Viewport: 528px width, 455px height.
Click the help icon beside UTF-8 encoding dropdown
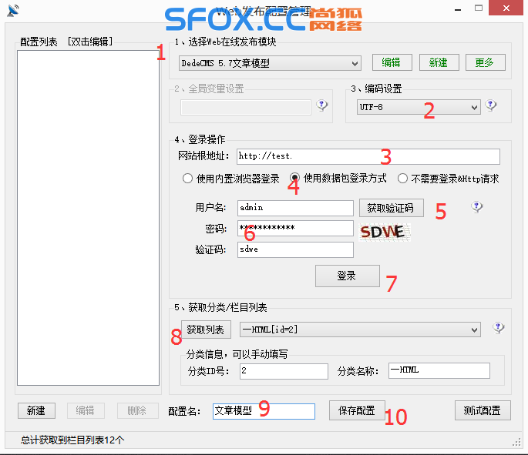click(491, 105)
